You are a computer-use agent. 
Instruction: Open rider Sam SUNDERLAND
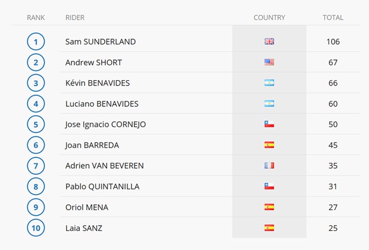pyautogui.click(x=101, y=42)
